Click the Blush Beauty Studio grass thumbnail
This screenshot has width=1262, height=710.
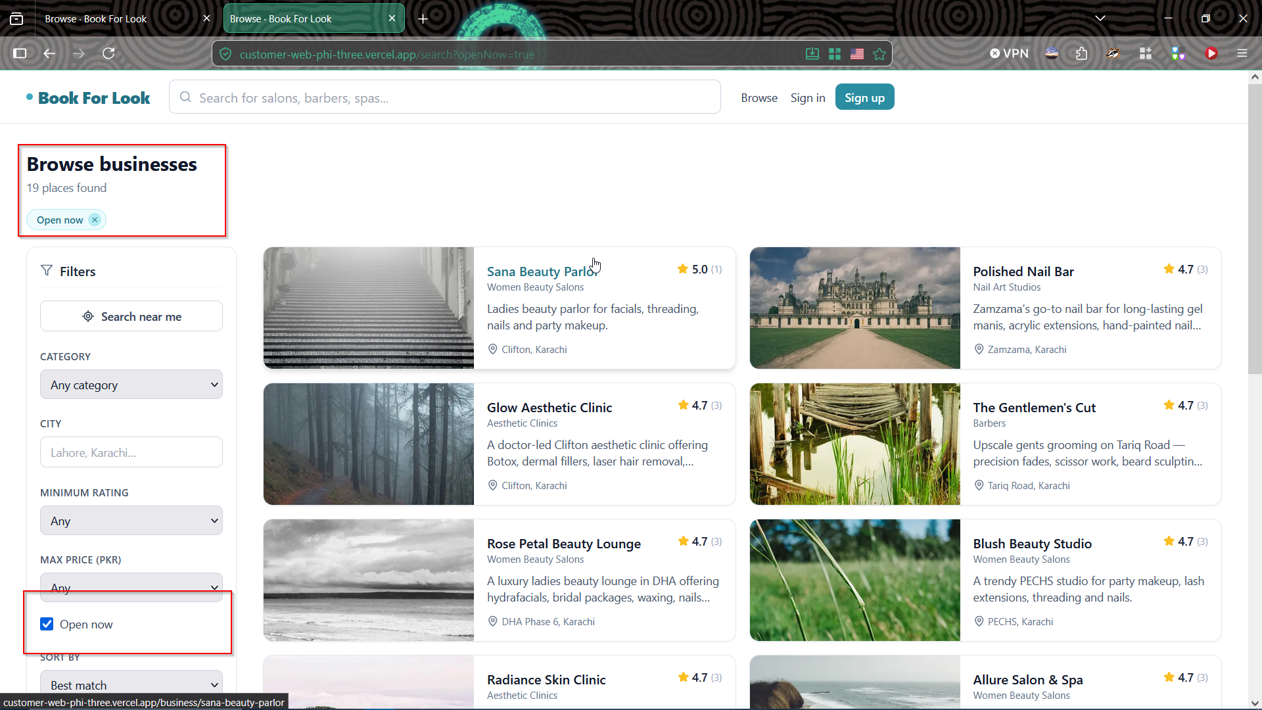click(x=855, y=580)
